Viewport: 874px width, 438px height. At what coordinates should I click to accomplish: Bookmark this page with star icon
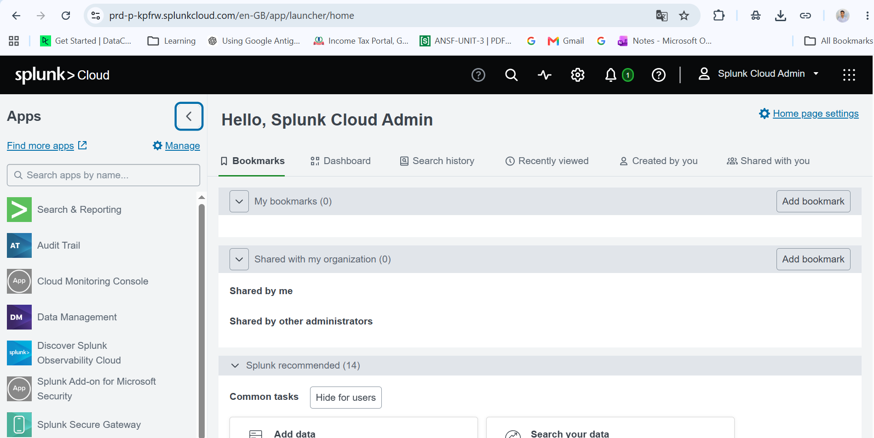[684, 16]
